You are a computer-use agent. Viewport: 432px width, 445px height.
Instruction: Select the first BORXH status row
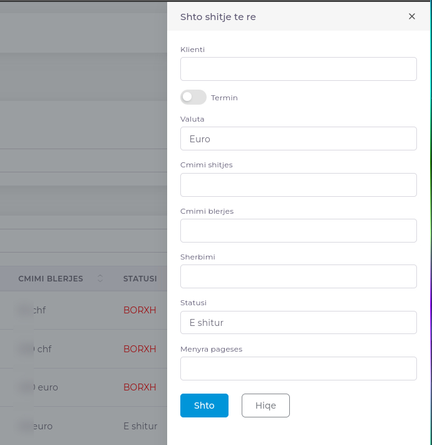pyautogui.click(x=140, y=310)
